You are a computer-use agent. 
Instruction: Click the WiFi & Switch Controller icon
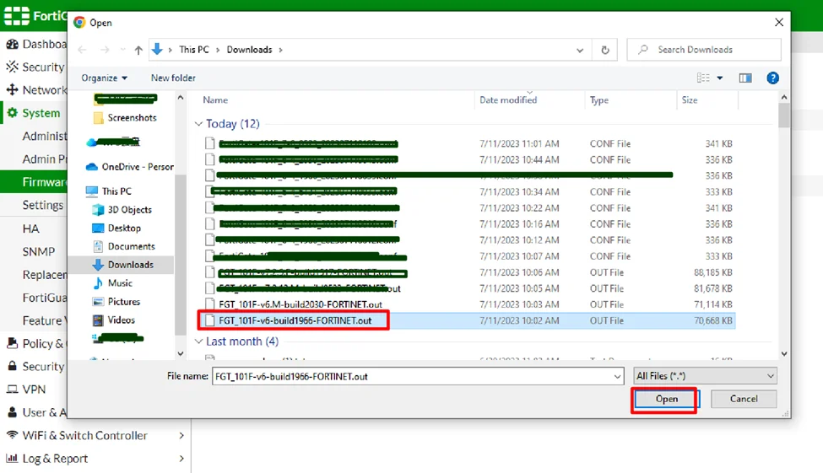12,435
